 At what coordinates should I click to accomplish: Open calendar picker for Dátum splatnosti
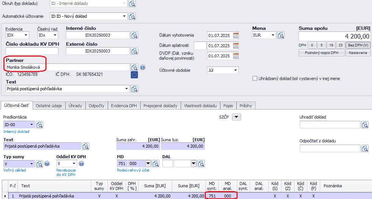pyautogui.click(x=236, y=46)
